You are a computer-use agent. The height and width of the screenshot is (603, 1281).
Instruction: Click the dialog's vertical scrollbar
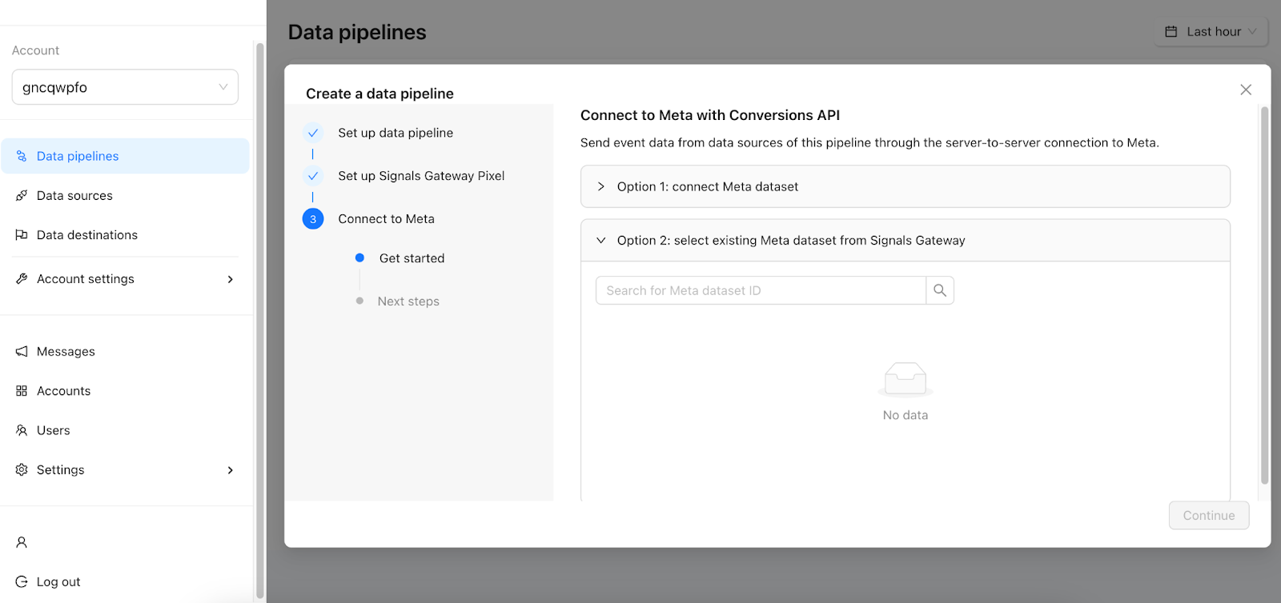pyautogui.click(x=1264, y=295)
